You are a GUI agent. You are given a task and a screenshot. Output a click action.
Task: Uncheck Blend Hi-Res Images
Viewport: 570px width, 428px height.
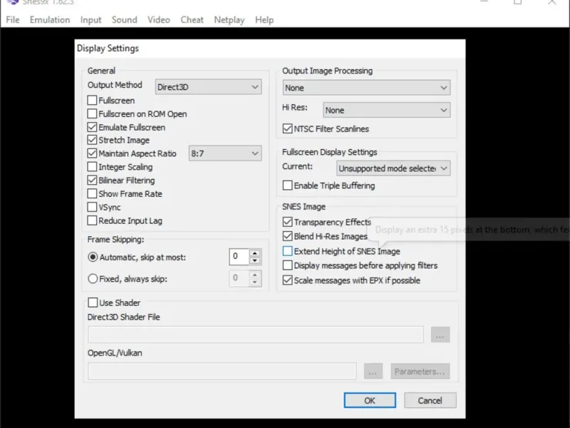[x=288, y=236]
